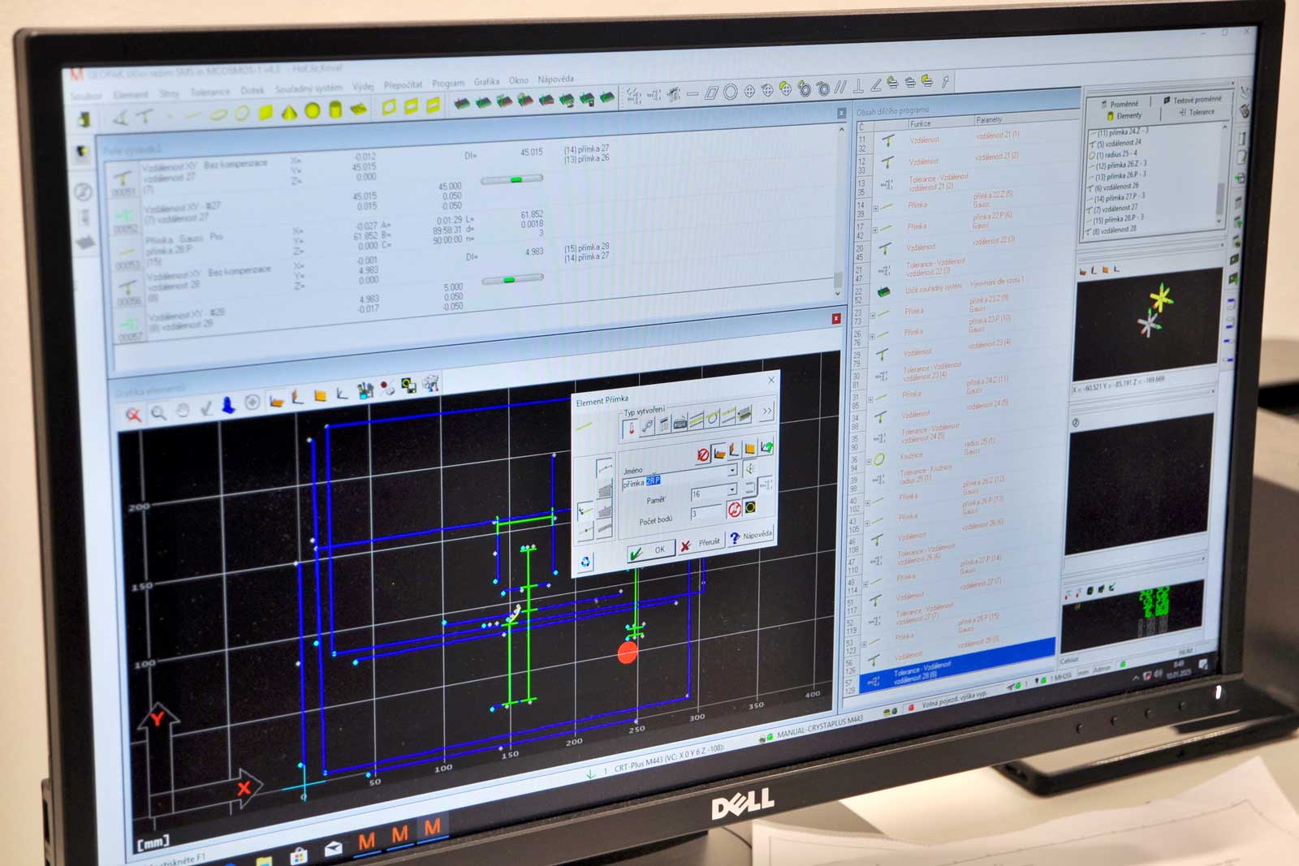Viewport: 1299px width, 866px height.
Task: Open the Tolerance menu in menu bar
Action: 209,92
